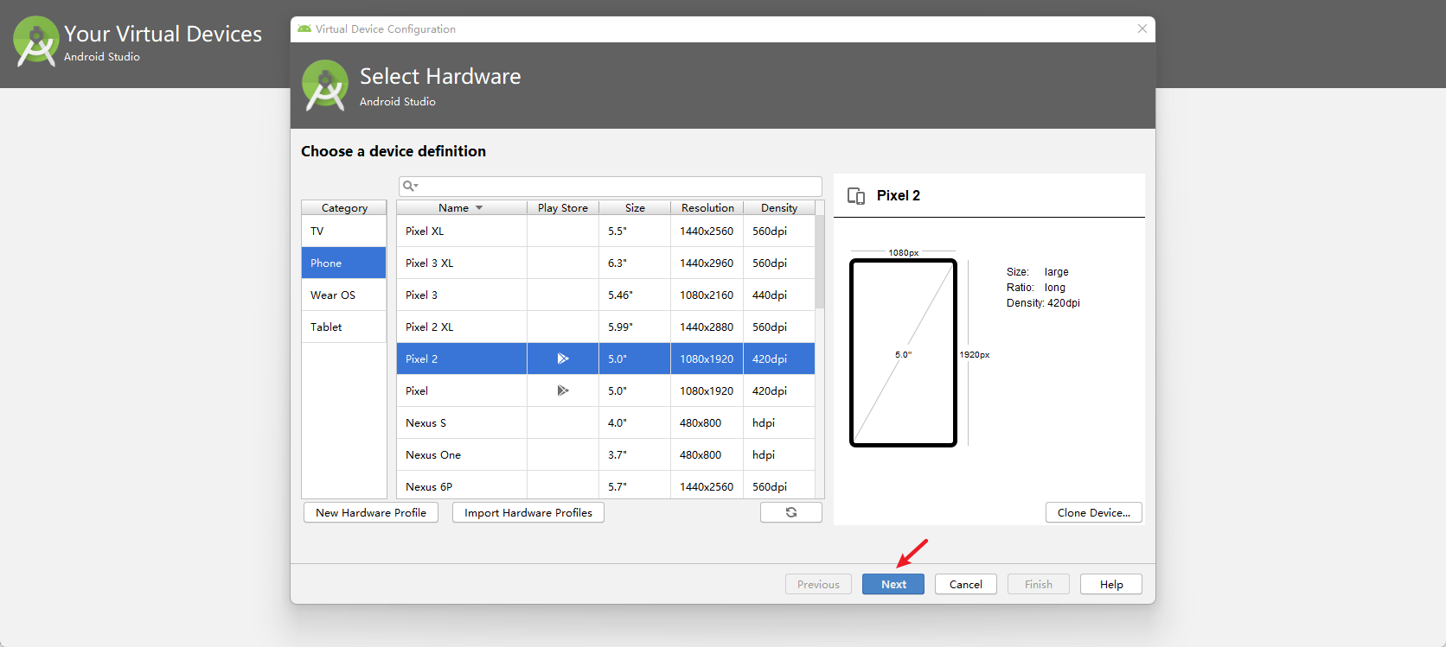Select the Nexus S device row
The image size is (1446, 647).
coord(605,422)
